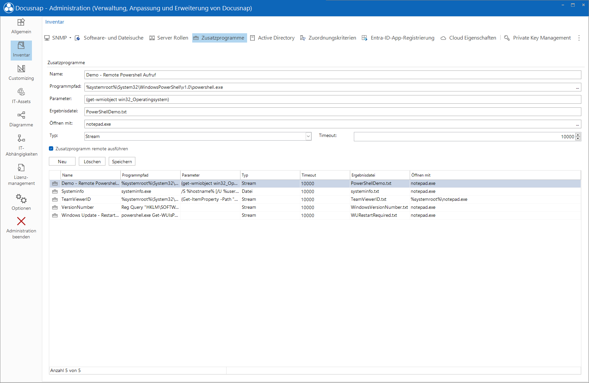Browse for Öffnen mit program ellipsis
The image size is (589, 383).
[x=578, y=124]
